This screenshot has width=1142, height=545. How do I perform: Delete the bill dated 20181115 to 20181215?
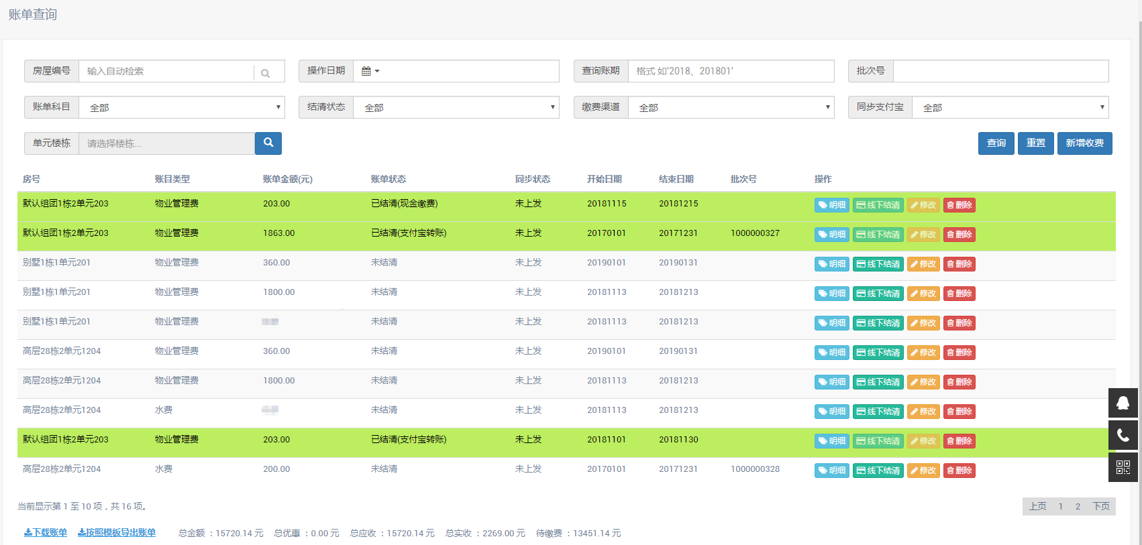point(959,205)
